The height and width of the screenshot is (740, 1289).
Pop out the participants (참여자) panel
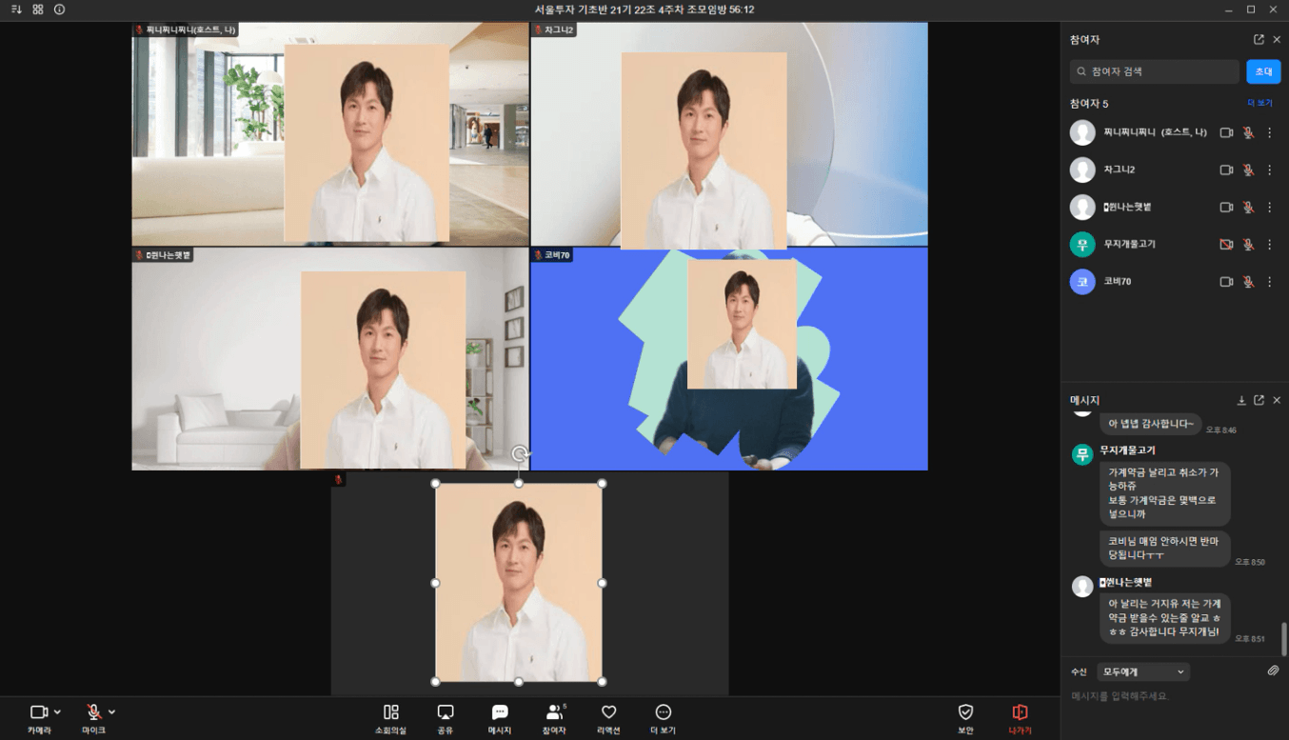(1259, 40)
